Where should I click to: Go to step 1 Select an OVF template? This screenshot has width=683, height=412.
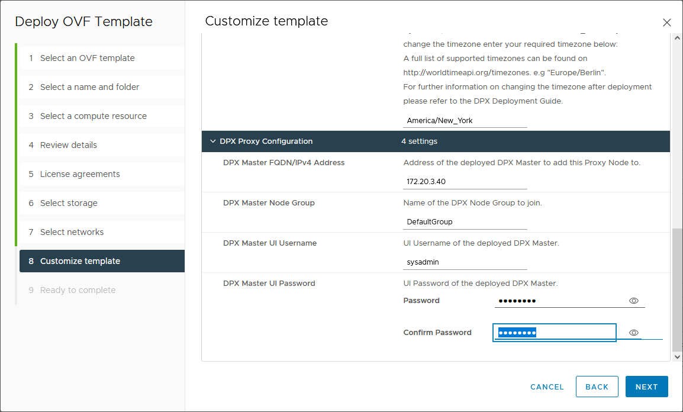87,58
